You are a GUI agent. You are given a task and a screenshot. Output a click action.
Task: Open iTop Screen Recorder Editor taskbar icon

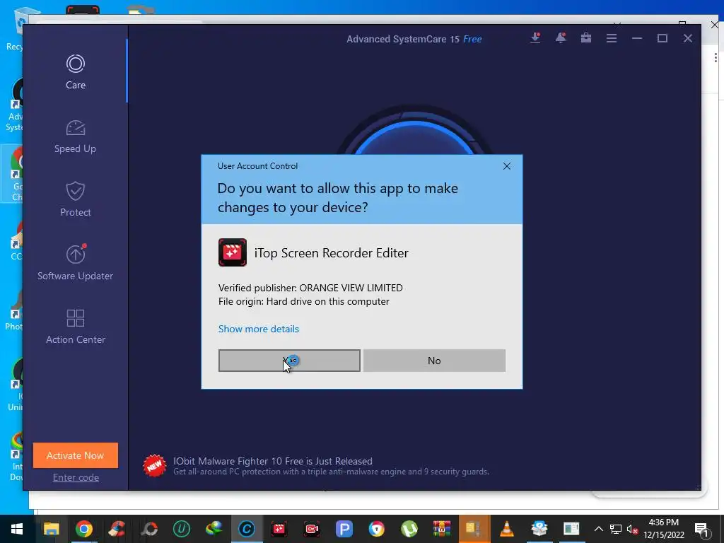[x=279, y=529]
